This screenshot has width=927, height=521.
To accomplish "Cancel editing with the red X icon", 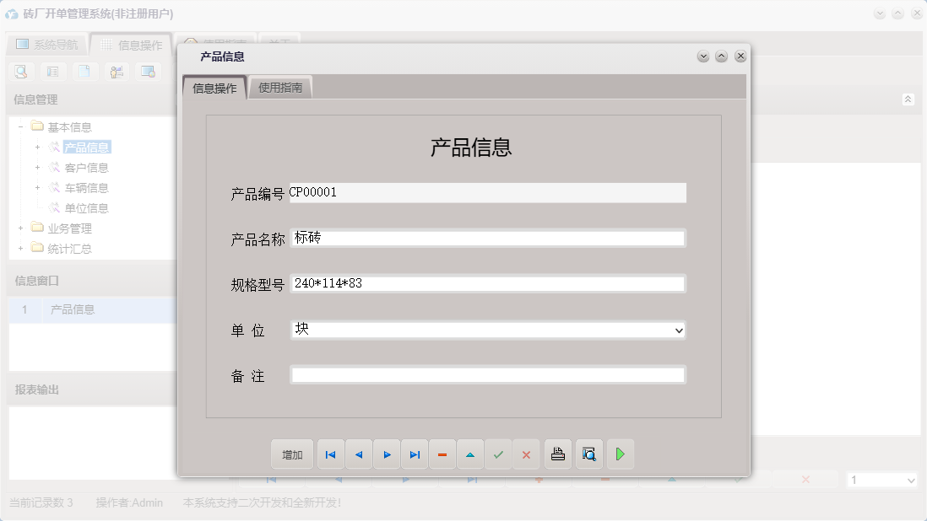I will tap(526, 454).
